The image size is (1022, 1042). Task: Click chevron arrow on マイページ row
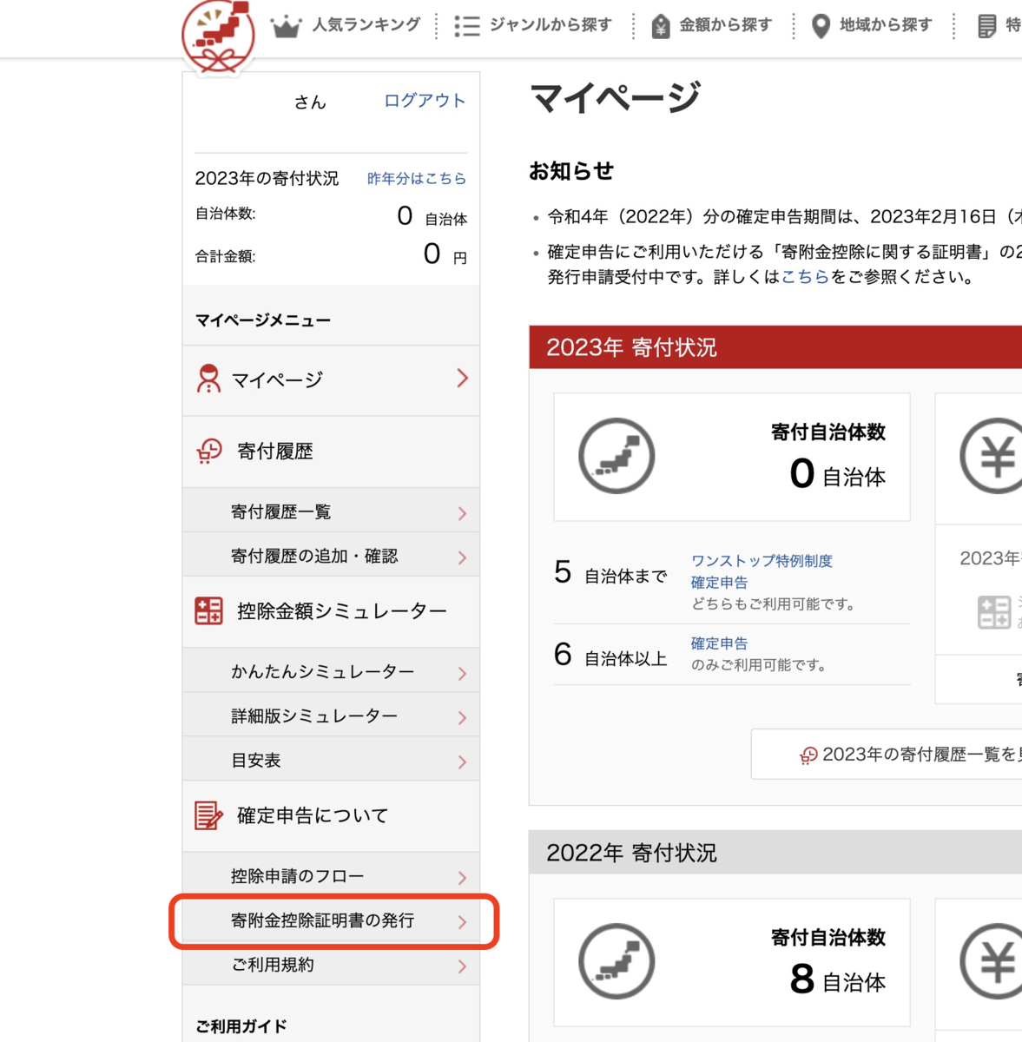coord(462,379)
